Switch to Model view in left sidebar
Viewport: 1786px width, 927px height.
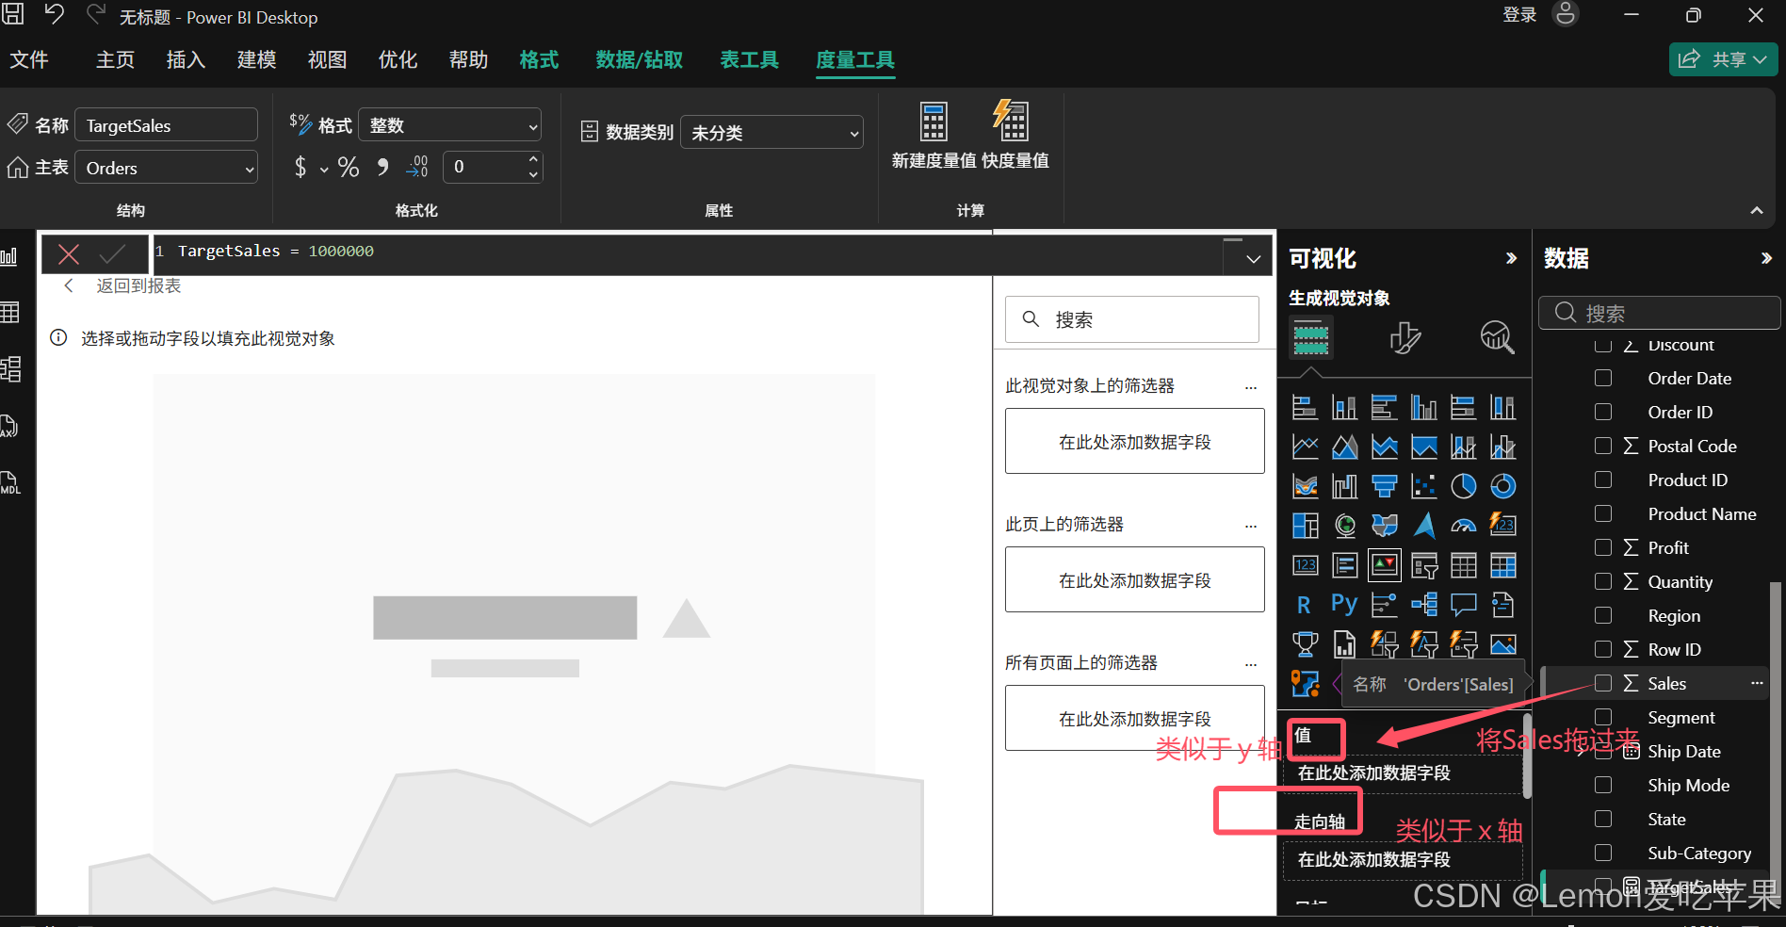[x=10, y=368]
